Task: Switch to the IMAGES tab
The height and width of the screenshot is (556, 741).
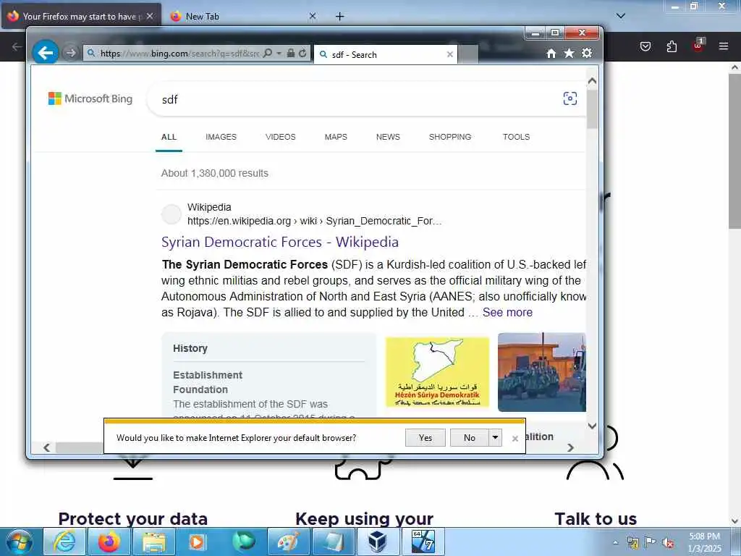Action: coord(221,137)
